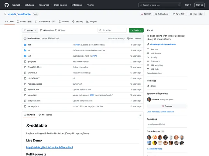View the 16 Branches link

47,30
